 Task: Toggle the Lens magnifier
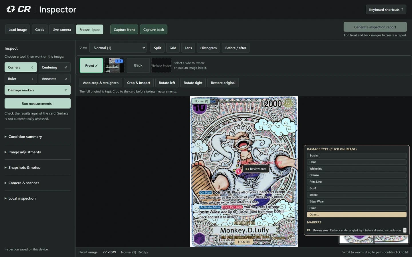point(188,48)
